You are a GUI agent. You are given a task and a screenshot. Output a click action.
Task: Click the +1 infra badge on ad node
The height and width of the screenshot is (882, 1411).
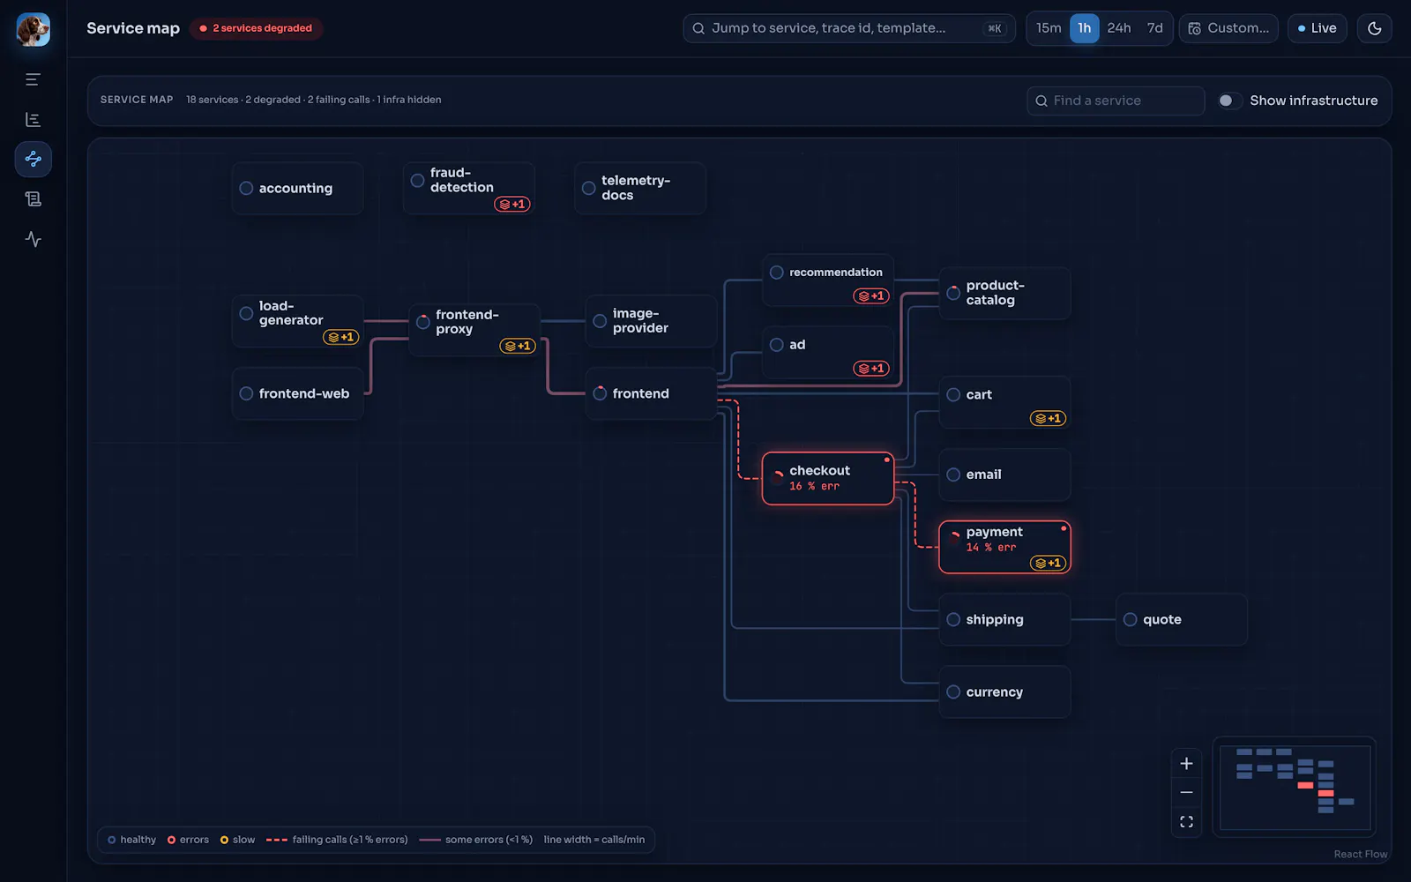tap(871, 368)
